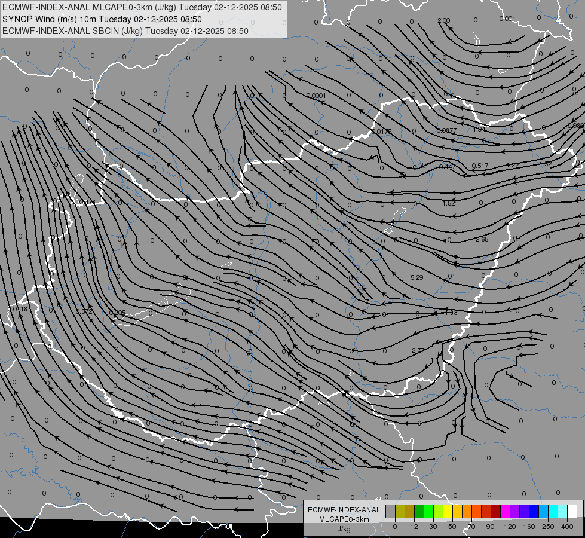The width and height of the screenshot is (585, 538).
Task: Click the 2.65 value on the map
Action: click(x=482, y=239)
